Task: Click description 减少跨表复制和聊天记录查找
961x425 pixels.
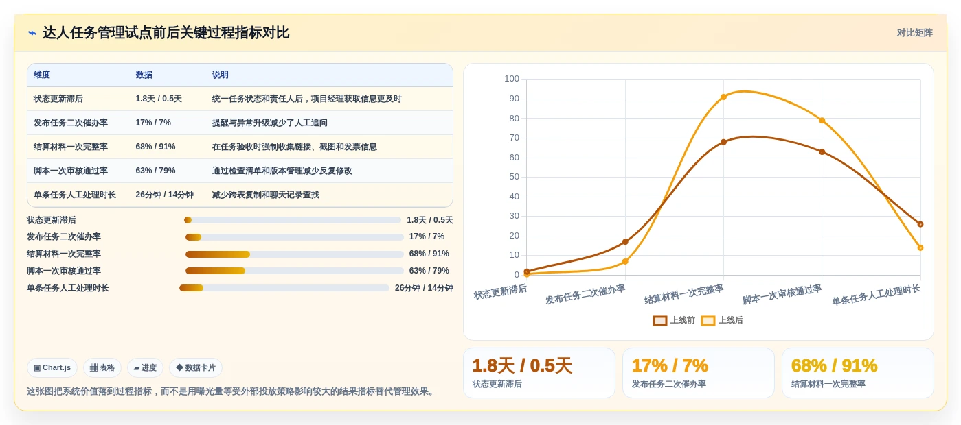Action: pos(266,195)
